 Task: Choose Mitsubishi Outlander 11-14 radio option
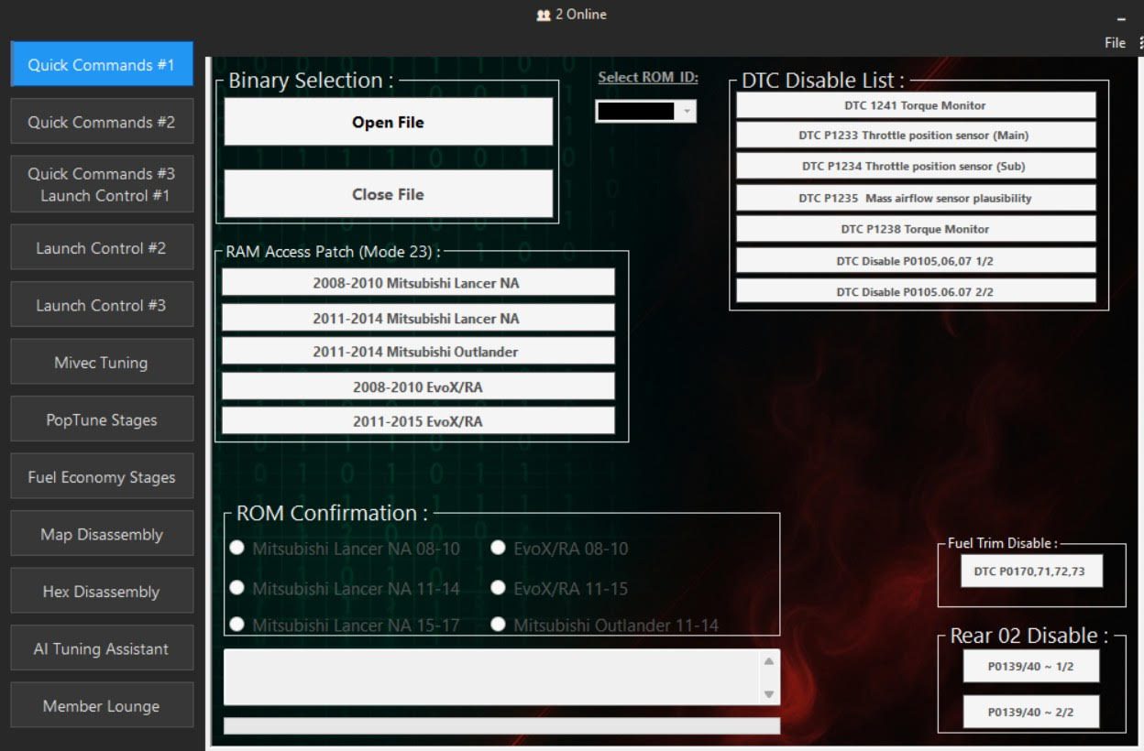499,625
